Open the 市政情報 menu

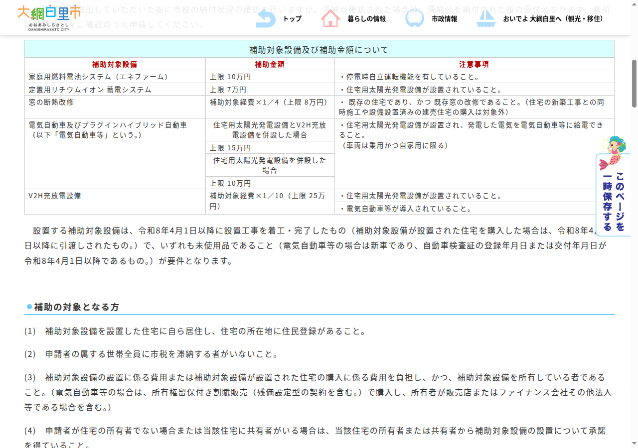point(444,19)
